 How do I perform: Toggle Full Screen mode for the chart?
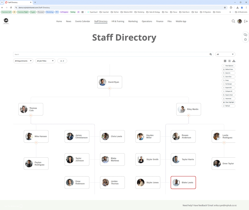coord(228,84)
